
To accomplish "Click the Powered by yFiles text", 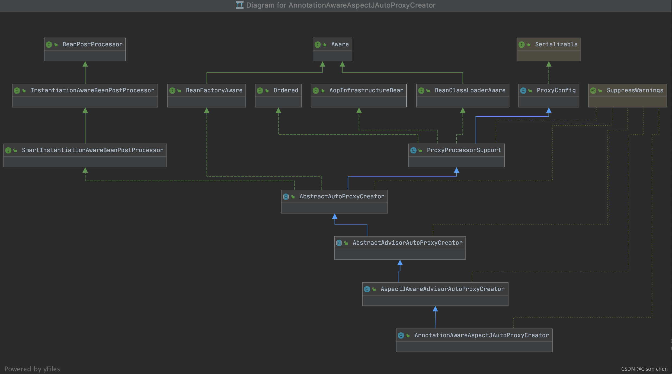I will pyautogui.click(x=32, y=369).
